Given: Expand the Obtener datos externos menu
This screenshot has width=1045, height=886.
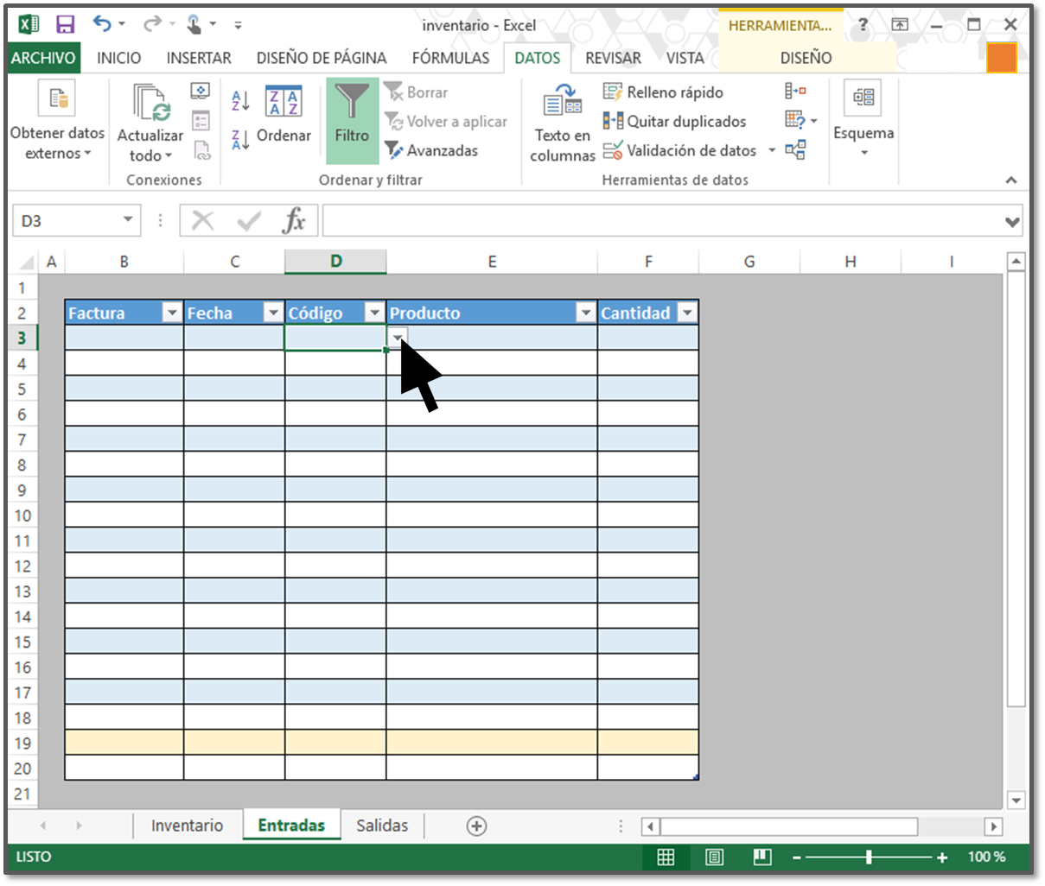Looking at the screenshot, I should [x=58, y=142].
